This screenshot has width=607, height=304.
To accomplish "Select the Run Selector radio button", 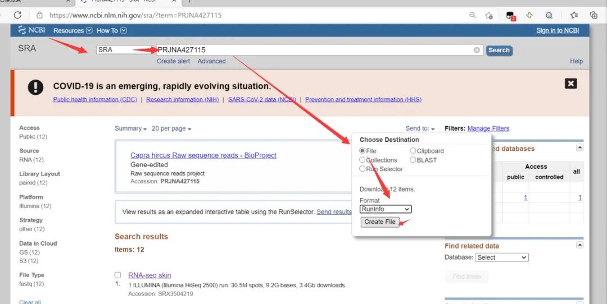I will (x=362, y=168).
